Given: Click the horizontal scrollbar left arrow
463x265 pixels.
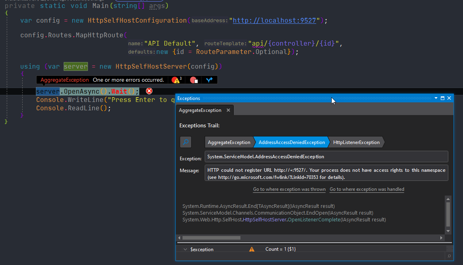Looking at the screenshot, I should 179,238.
